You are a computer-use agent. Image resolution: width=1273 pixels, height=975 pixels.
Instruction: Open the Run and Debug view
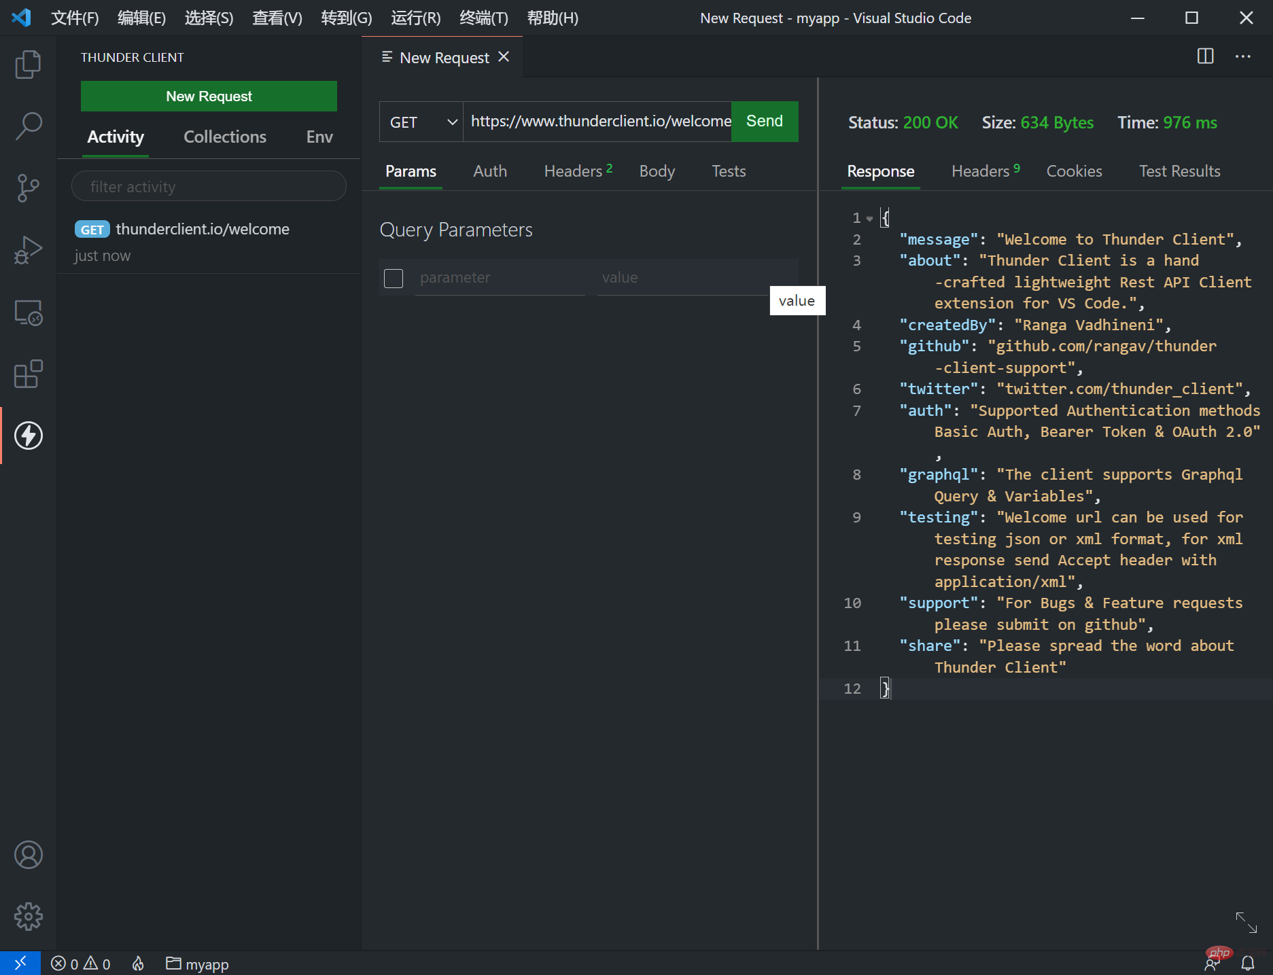(x=28, y=250)
